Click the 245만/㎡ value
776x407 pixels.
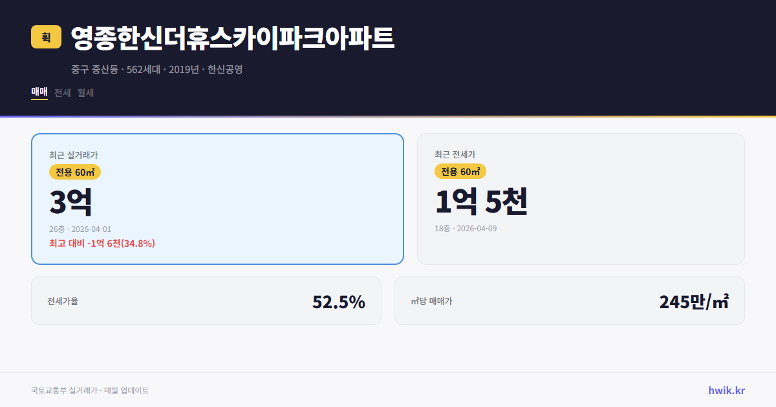693,300
